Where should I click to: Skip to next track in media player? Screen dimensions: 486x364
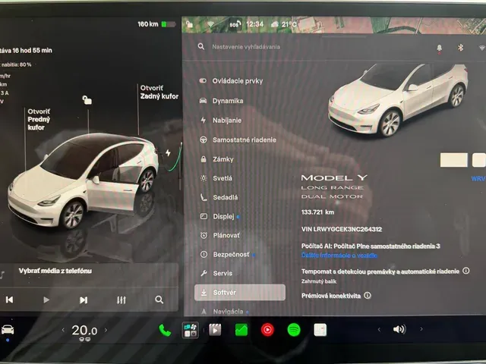coord(84,300)
